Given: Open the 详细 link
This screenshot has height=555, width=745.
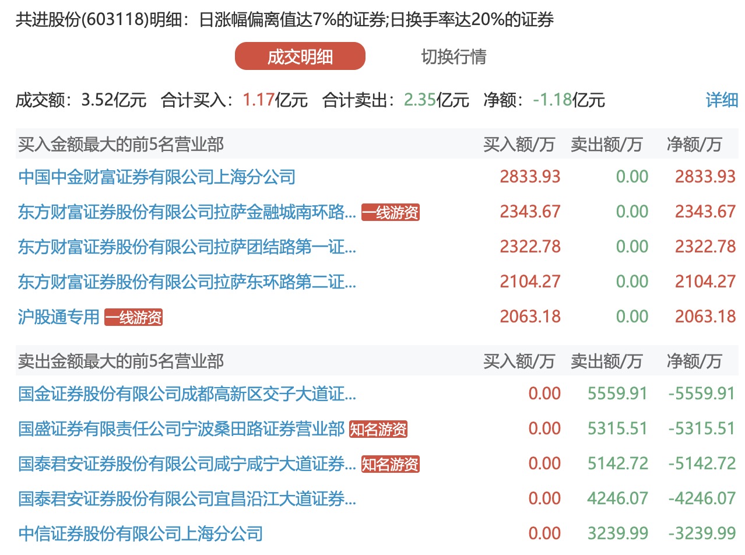Looking at the screenshot, I should 722,100.
